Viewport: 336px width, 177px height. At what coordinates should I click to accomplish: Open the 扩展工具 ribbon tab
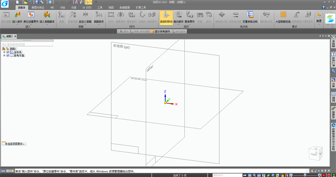[141, 8]
